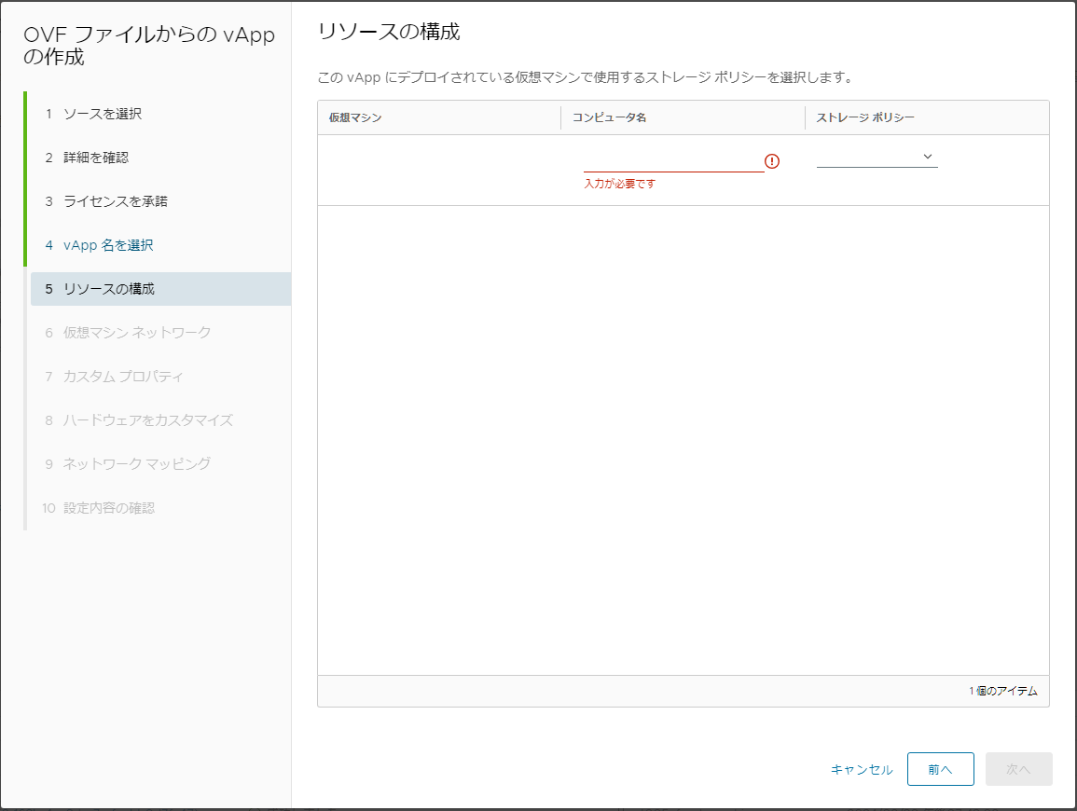This screenshot has width=1077, height=811.
Task: Click the 前へ button
Action: pyautogui.click(x=940, y=769)
